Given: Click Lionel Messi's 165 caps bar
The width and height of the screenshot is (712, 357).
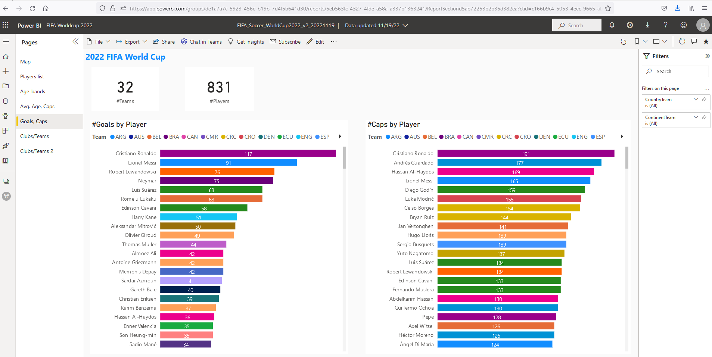Looking at the screenshot, I should (x=514, y=181).
